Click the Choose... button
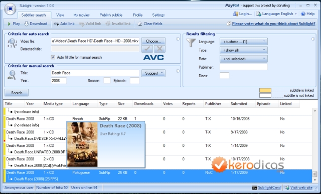This screenshot has height=194, width=321. [153, 41]
